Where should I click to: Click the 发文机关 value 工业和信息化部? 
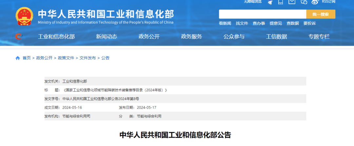(74, 81)
